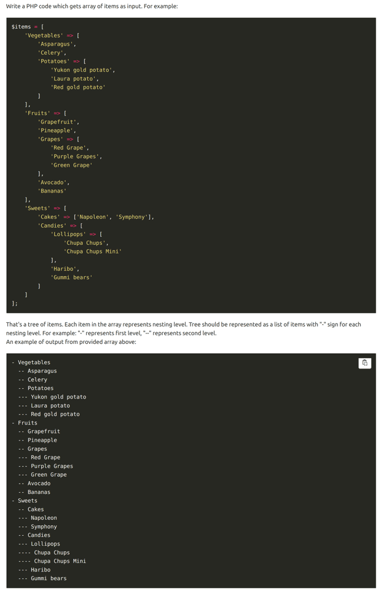Click the 'Sweets' key in the PHP array
381x593 pixels.
click(37, 208)
